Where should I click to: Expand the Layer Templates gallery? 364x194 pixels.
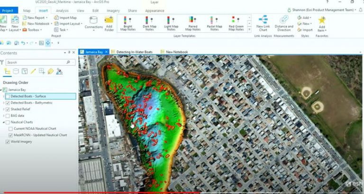[x=249, y=29]
